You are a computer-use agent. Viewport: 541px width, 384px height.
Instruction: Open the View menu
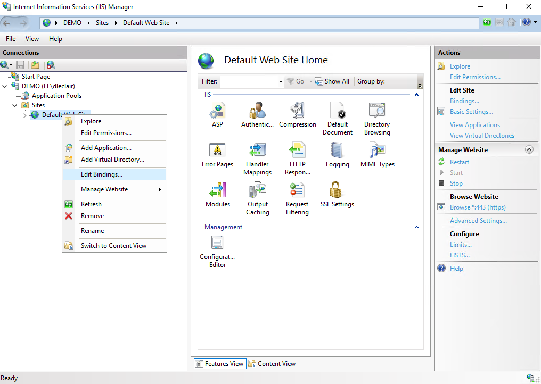coord(32,39)
